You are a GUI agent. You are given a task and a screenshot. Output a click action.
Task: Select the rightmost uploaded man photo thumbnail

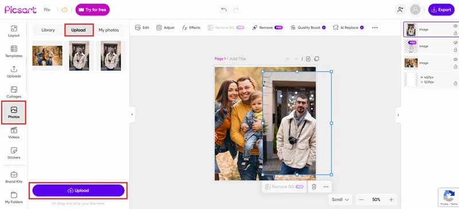[111, 56]
